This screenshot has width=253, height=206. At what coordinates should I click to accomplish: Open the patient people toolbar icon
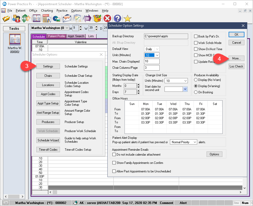pyautogui.click(x=16, y=18)
